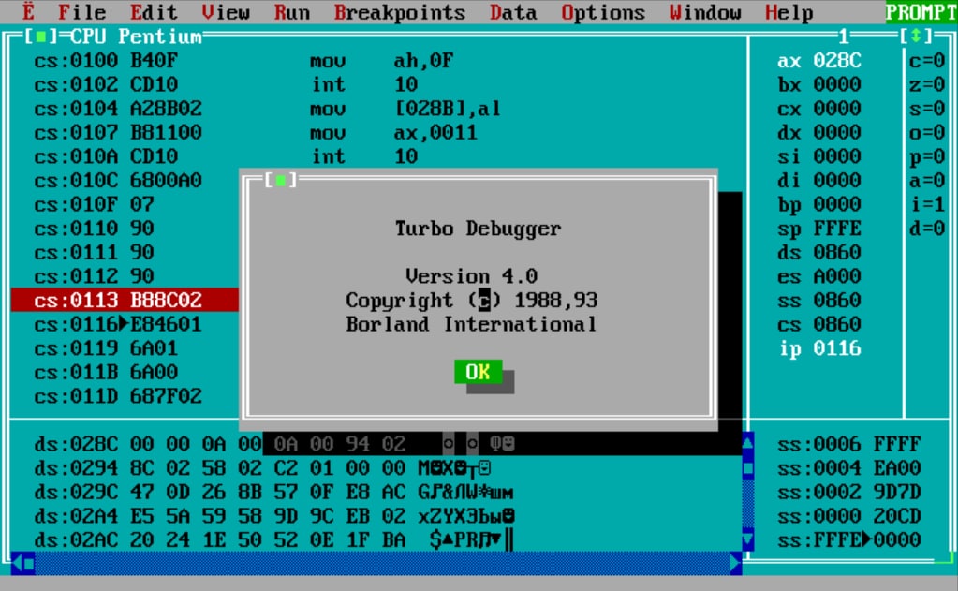Click the window number 1 in the CPU title
Image resolution: width=958 pixels, height=591 pixels.
(x=844, y=37)
